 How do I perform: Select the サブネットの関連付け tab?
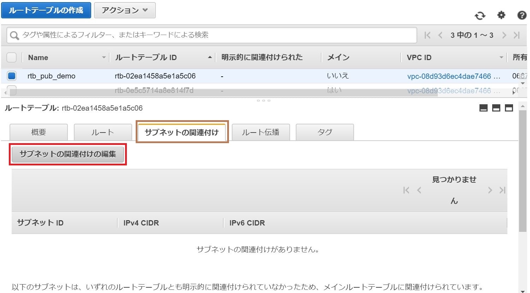click(x=182, y=132)
